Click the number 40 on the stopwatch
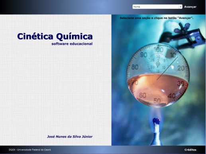 (171, 96)
